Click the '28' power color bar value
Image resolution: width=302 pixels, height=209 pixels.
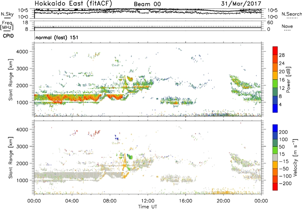coord(282,55)
